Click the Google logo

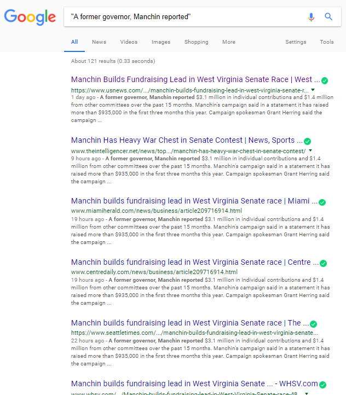(x=30, y=17)
